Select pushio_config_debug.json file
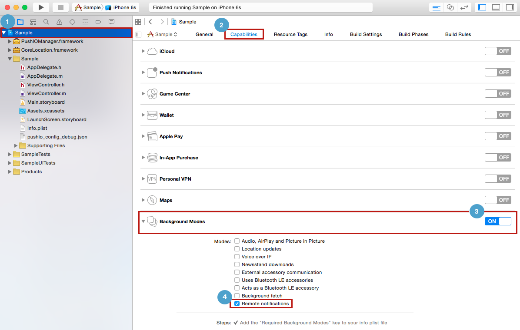 point(57,137)
